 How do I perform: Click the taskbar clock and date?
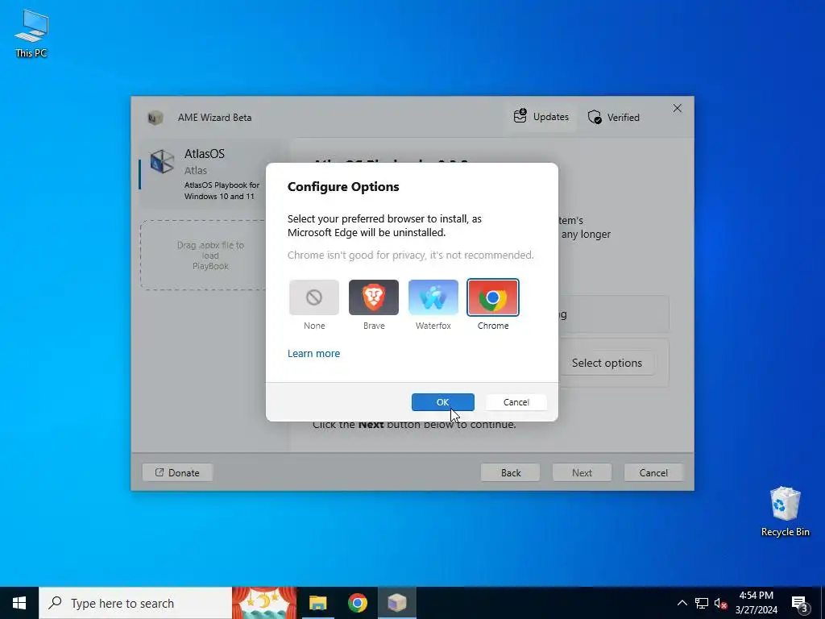[x=756, y=603]
